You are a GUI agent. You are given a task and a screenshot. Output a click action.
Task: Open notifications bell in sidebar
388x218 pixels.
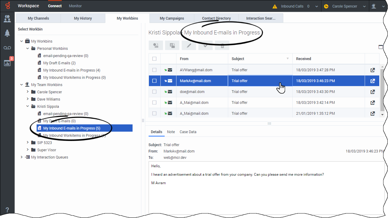7,33
